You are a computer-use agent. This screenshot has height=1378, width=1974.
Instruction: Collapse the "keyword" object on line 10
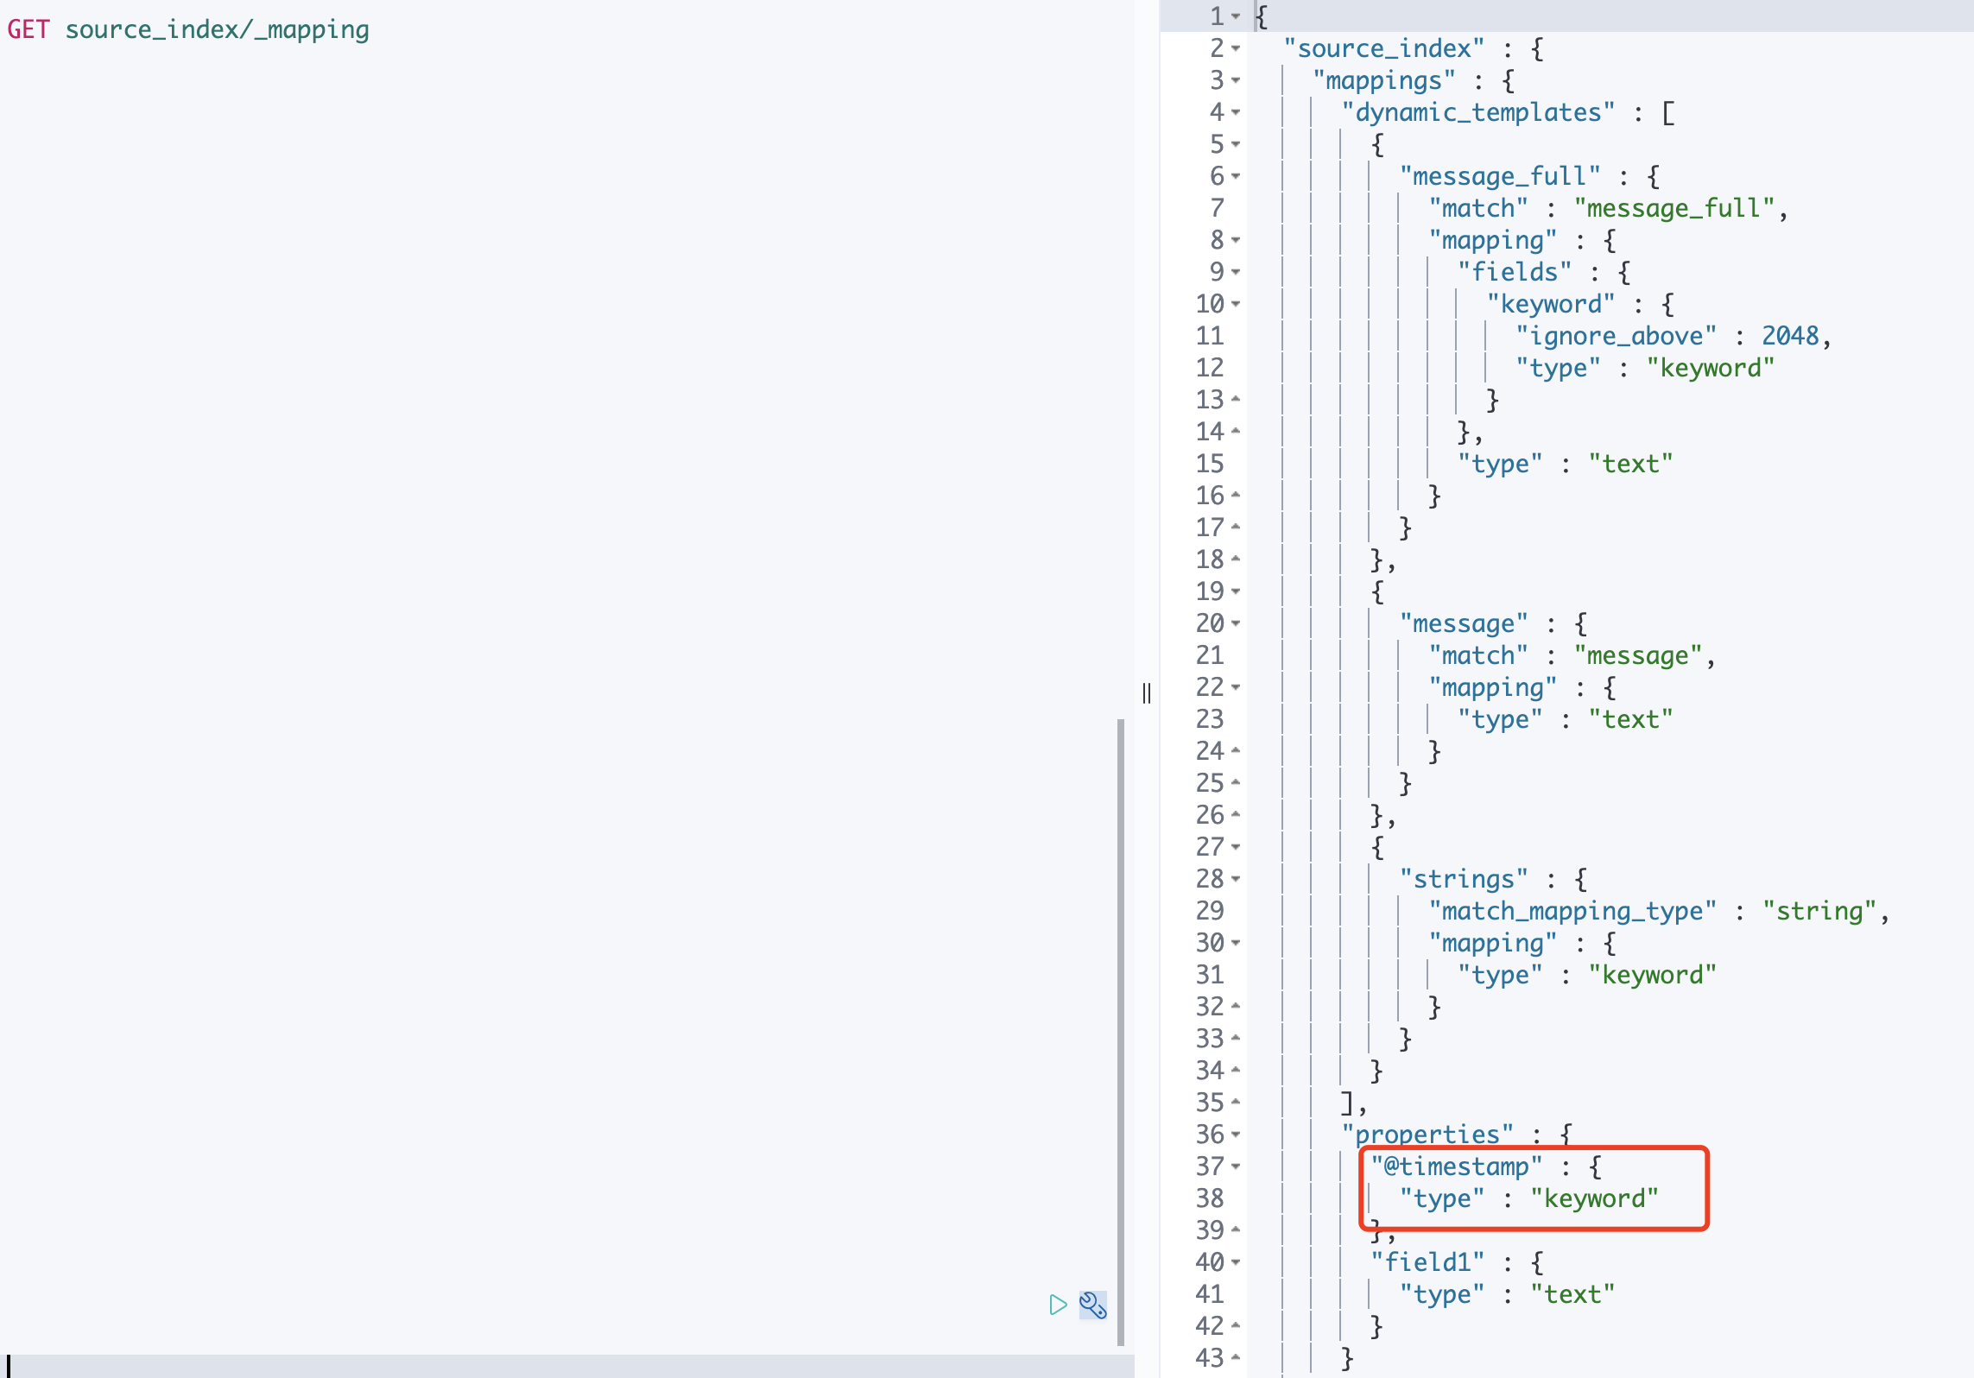pos(1236,304)
